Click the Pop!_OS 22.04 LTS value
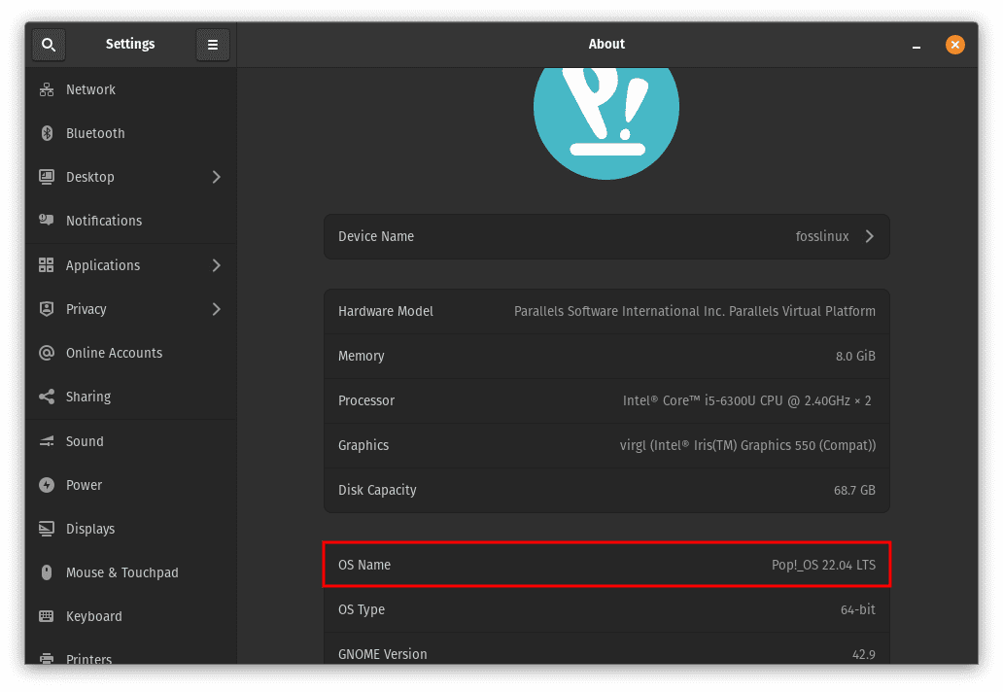 tap(823, 566)
